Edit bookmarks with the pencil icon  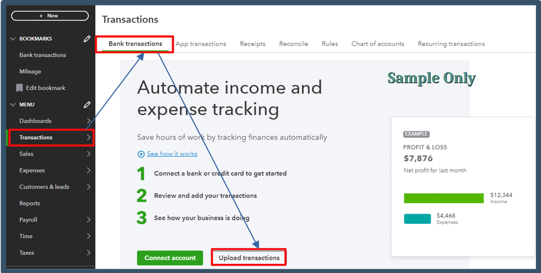click(87, 39)
